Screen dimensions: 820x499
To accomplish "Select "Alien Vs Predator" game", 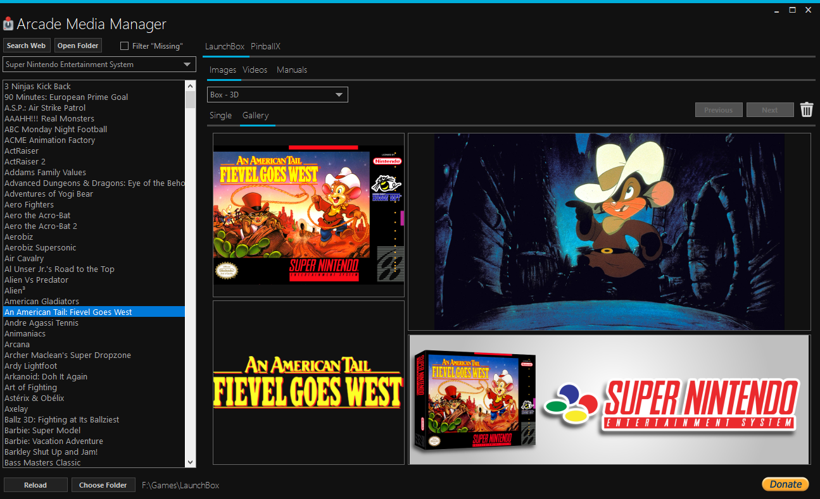I will [94, 280].
